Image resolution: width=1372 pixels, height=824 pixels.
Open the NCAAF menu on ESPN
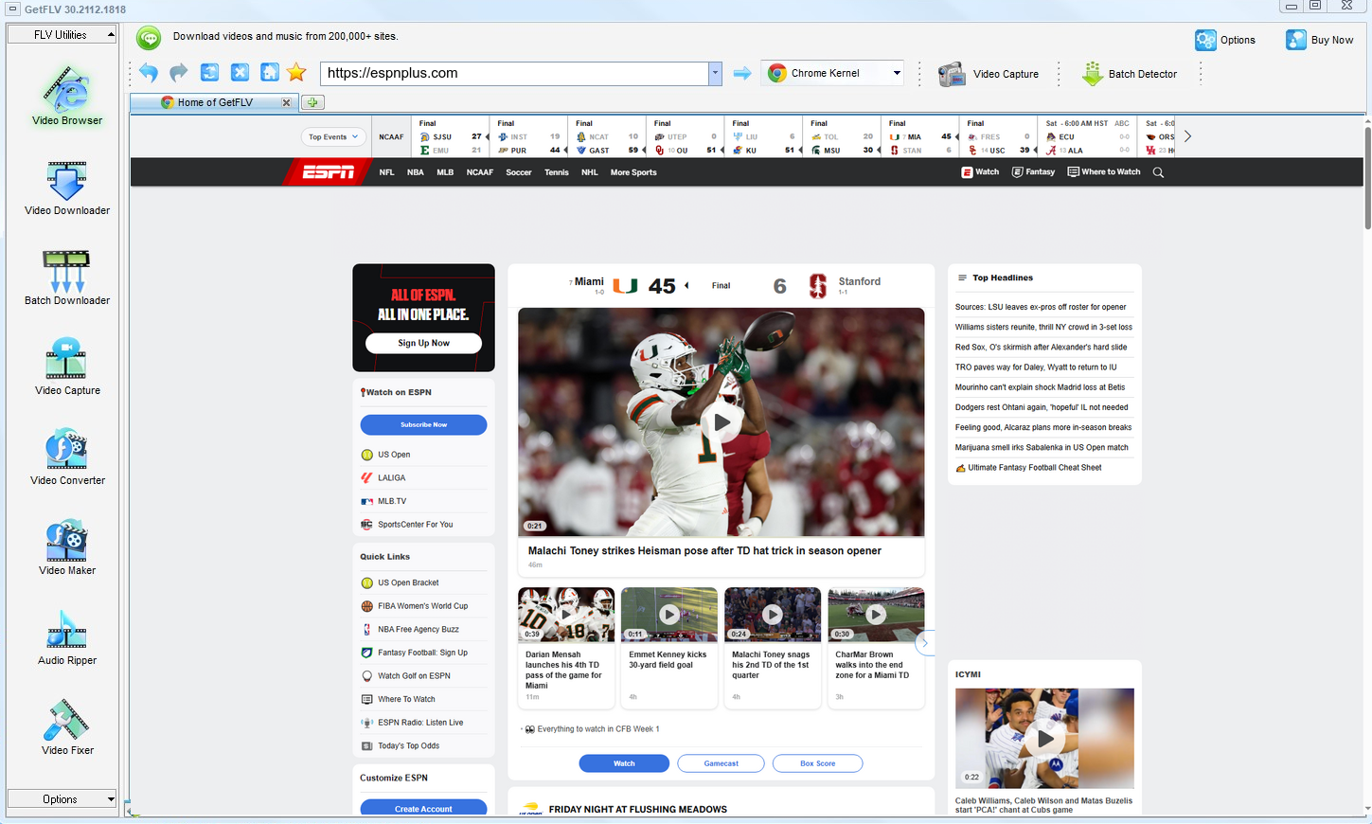480,172
